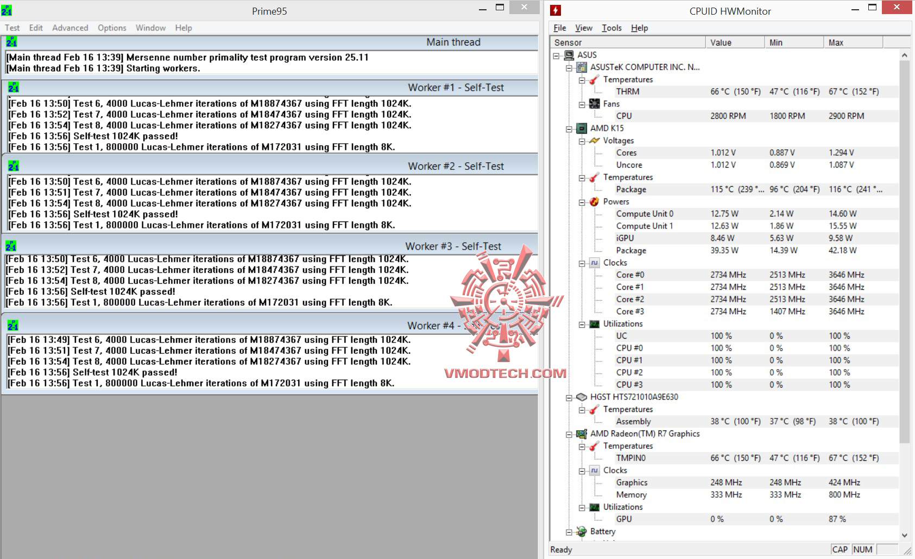Click the Value column header

pyautogui.click(x=735, y=42)
